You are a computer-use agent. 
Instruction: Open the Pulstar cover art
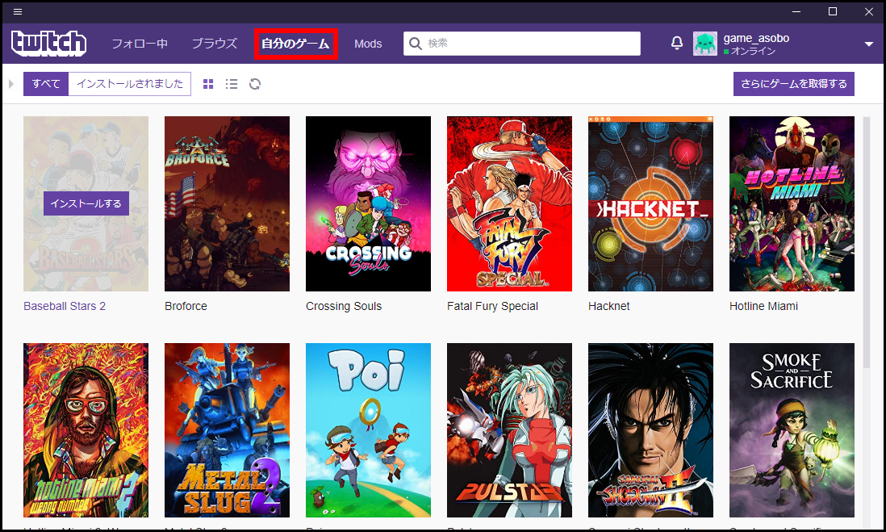pyautogui.click(x=510, y=430)
